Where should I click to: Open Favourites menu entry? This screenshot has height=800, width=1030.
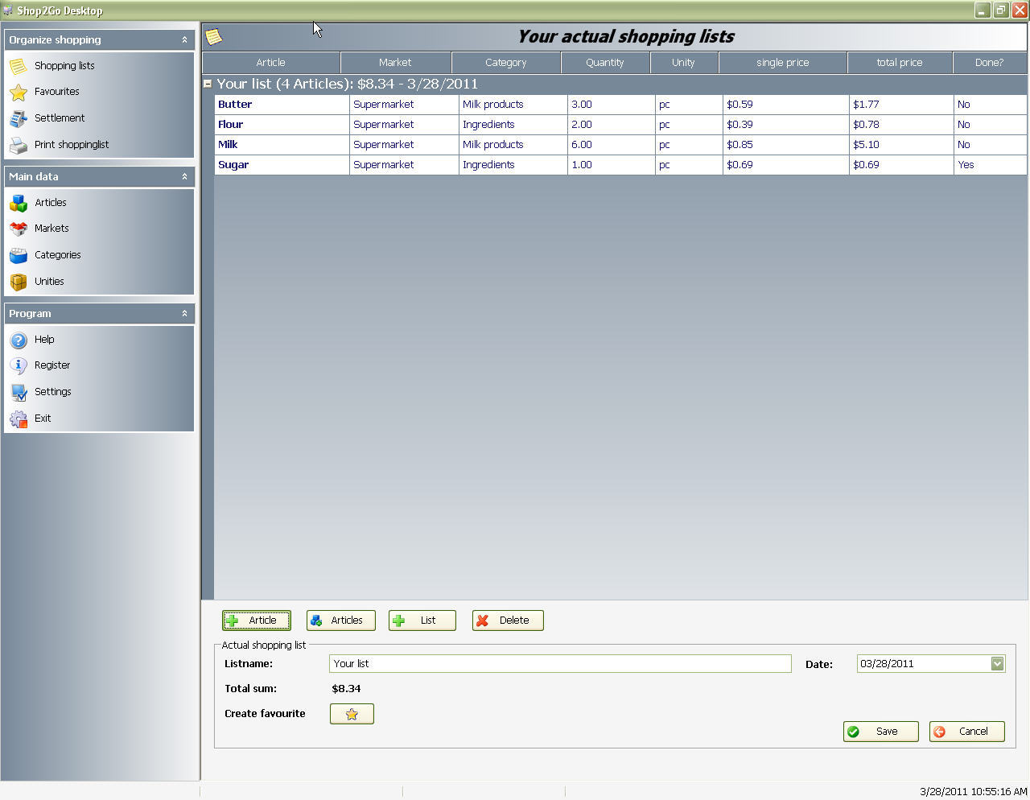point(57,92)
